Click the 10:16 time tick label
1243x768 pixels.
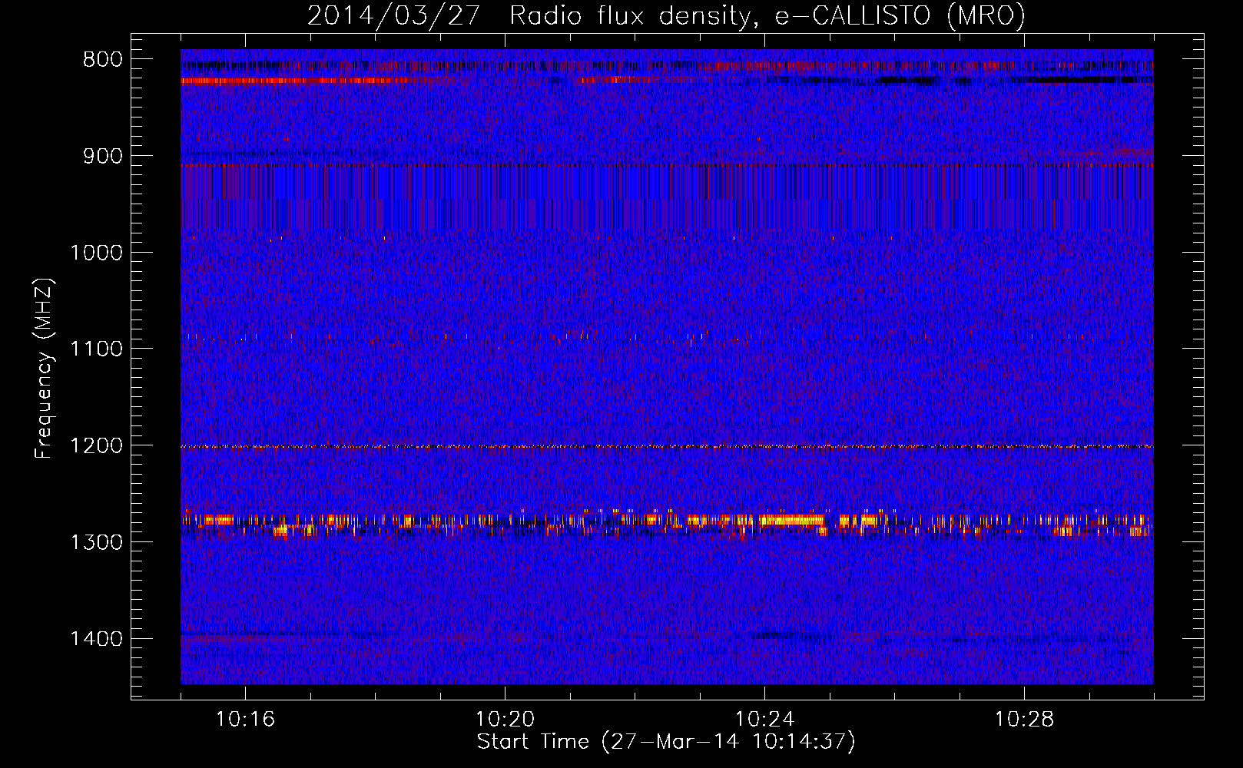245,720
